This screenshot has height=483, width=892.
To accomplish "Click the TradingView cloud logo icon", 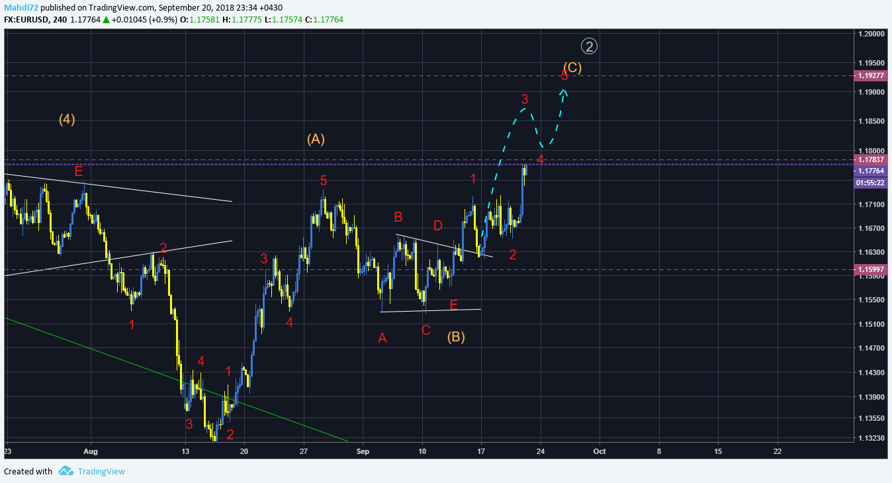I will pos(66,471).
